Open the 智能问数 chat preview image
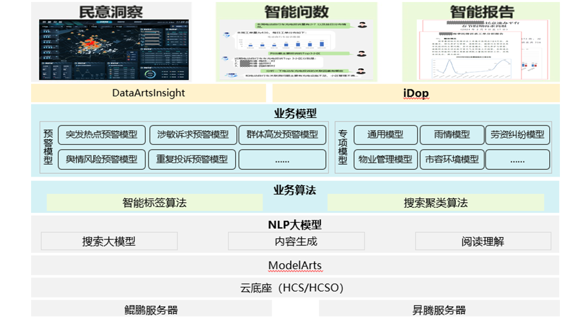Image resolution: width=584 pixels, height=317 pixels. click(x=296, y=50)
